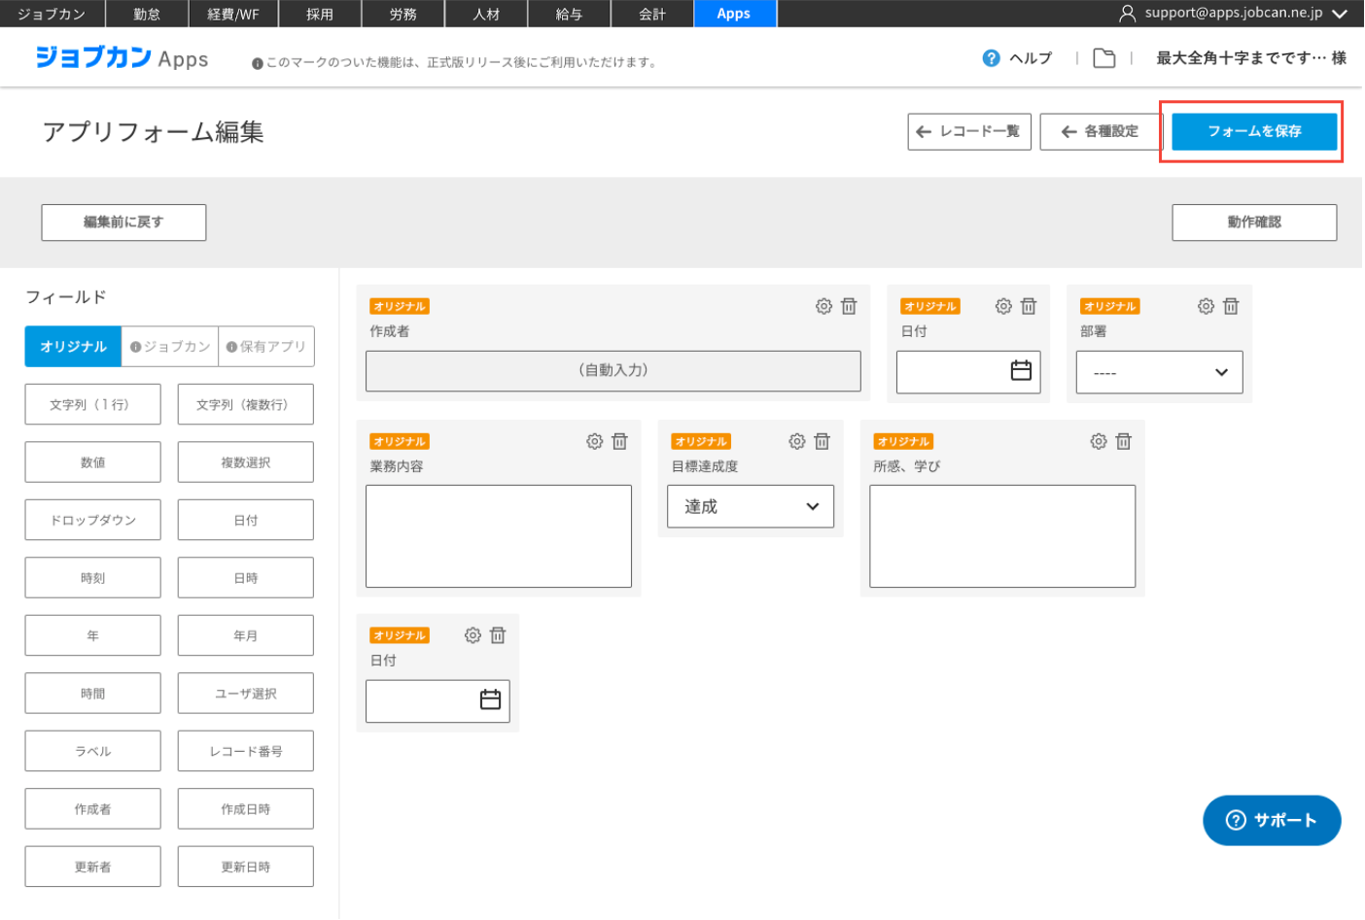Expand the 部署 dropdown
1365x920 pixels.
[1159, 372]
